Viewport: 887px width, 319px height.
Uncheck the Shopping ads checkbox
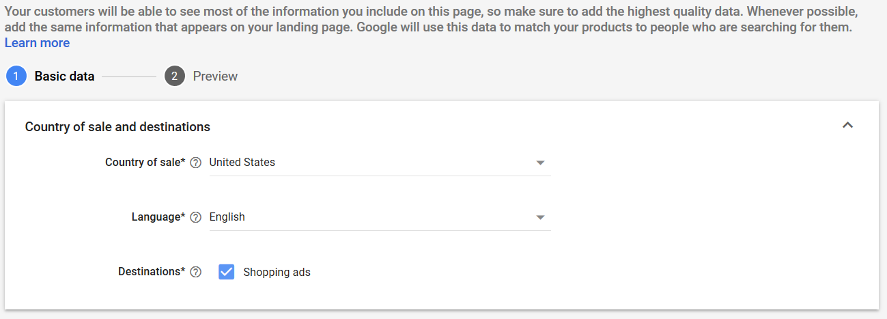[x=227, y=272]
